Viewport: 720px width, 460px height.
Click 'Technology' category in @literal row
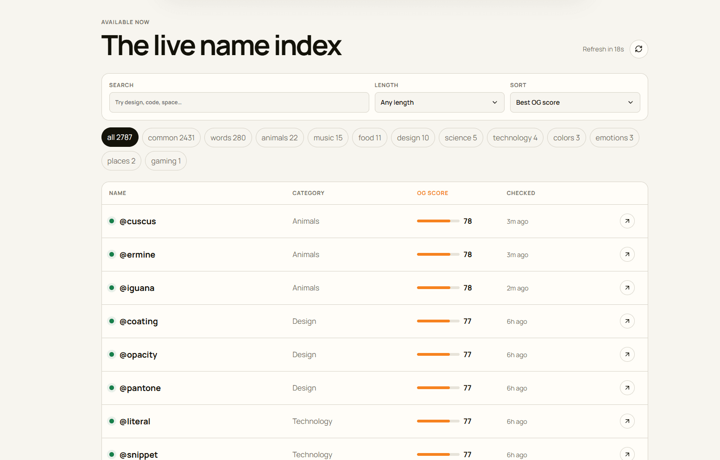pyautogui.click(x=312, y=421)
